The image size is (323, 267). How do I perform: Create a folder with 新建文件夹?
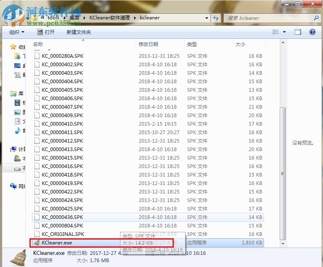coord(79,32)
